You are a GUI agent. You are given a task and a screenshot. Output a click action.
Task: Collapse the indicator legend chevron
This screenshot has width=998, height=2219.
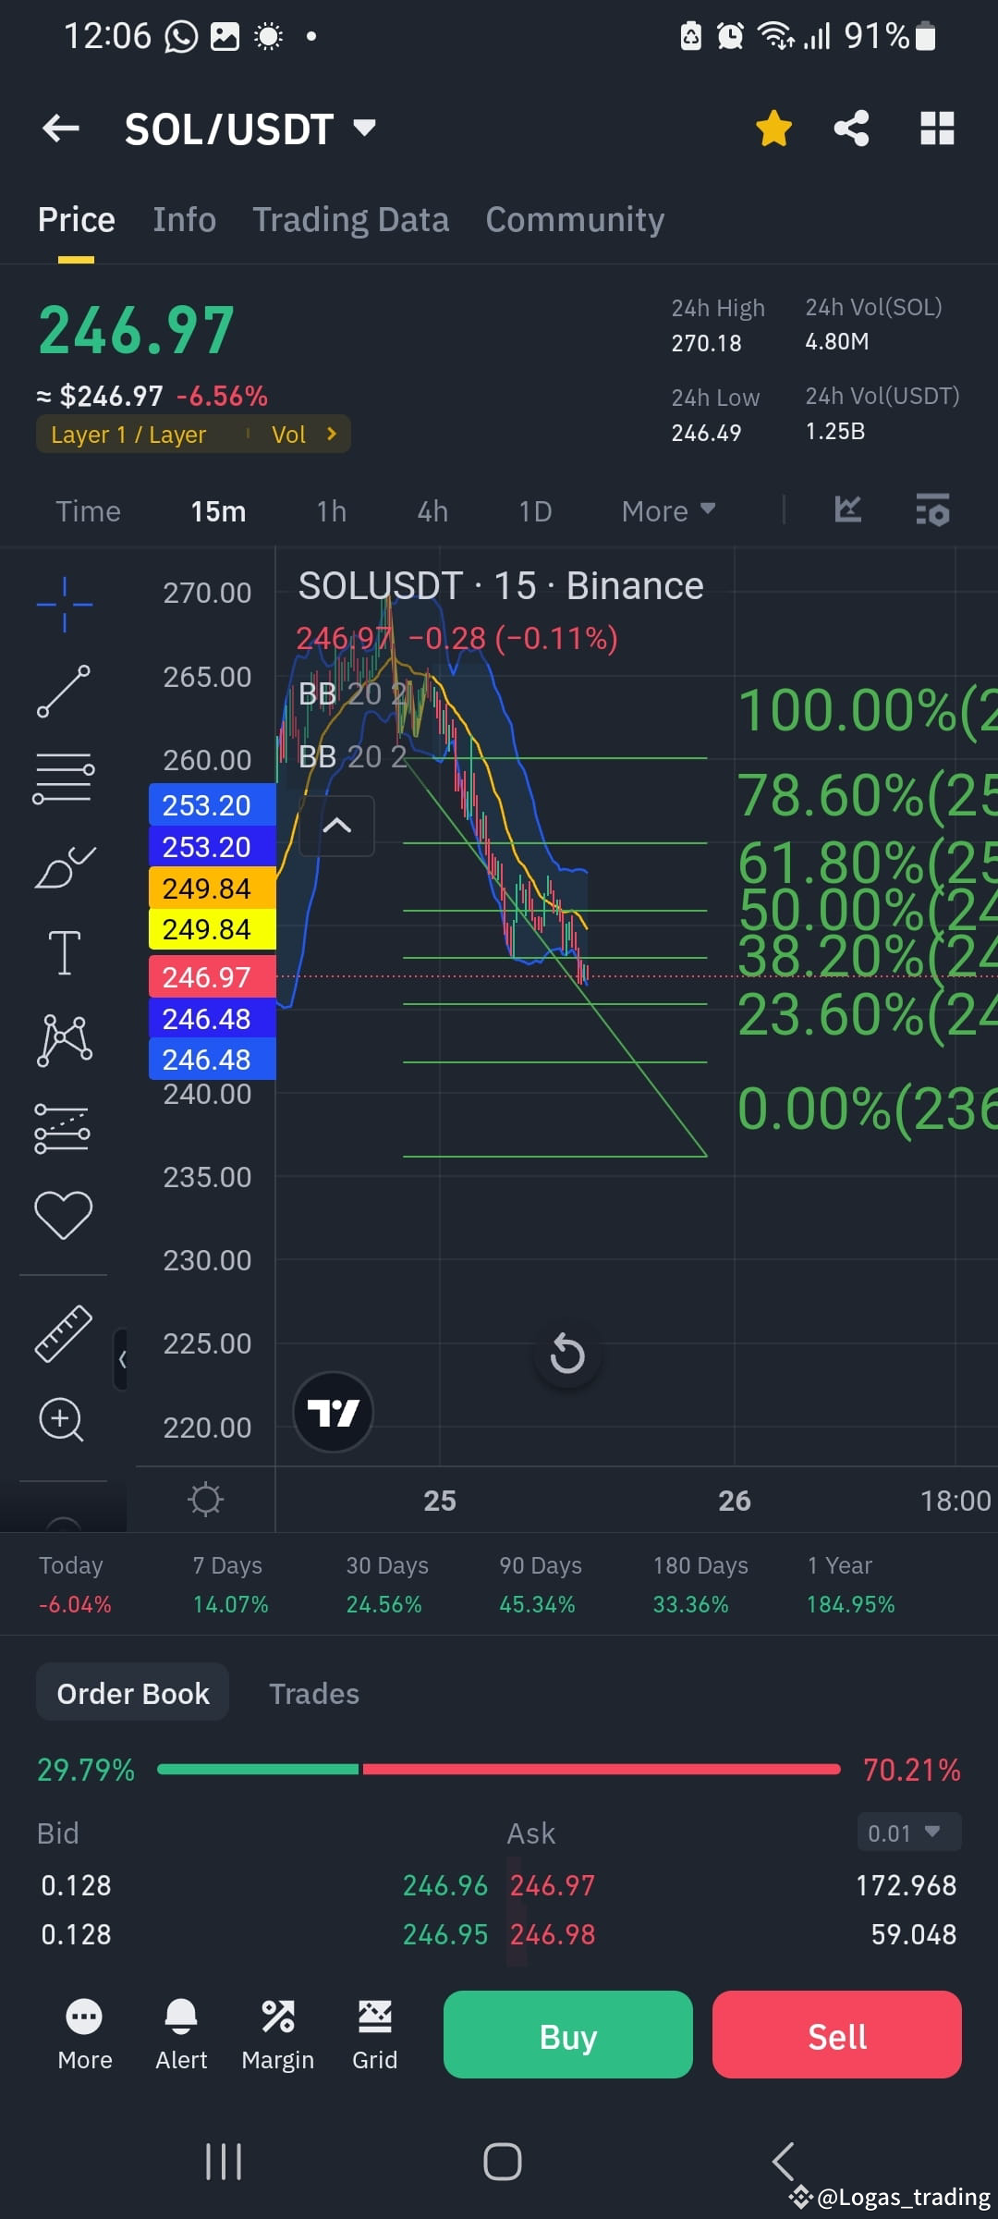(337, 826)
